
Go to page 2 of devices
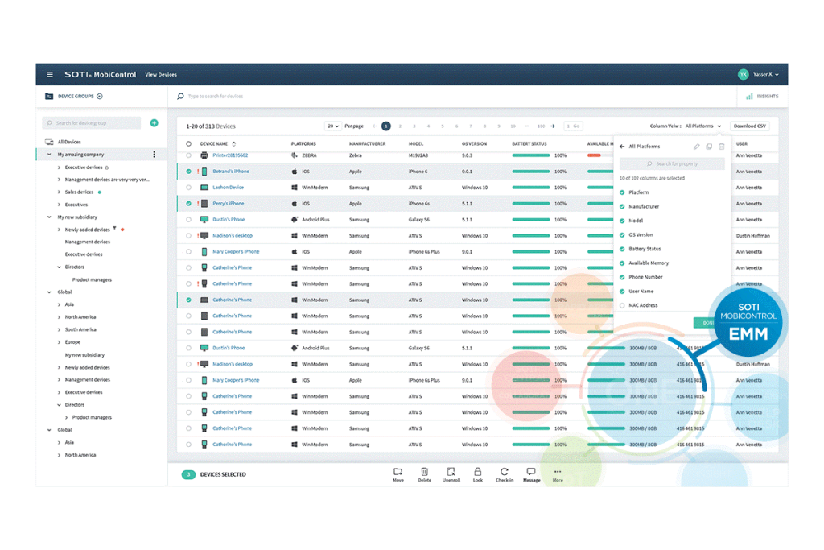[x=400, y=126]
